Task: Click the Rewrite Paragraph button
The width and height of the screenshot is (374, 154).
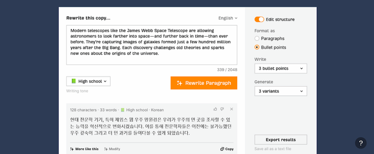Action: point(204,83)
